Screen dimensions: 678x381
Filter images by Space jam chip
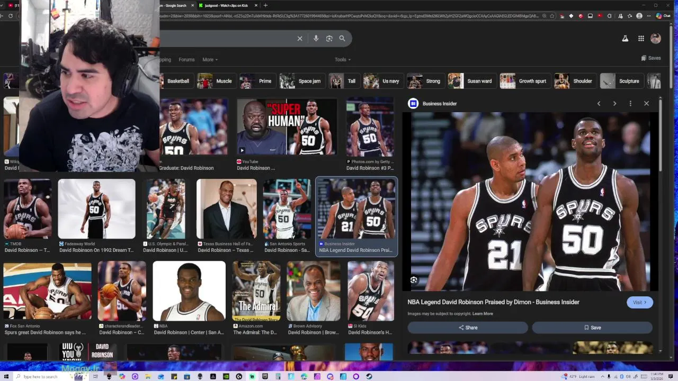click(302, 81)
